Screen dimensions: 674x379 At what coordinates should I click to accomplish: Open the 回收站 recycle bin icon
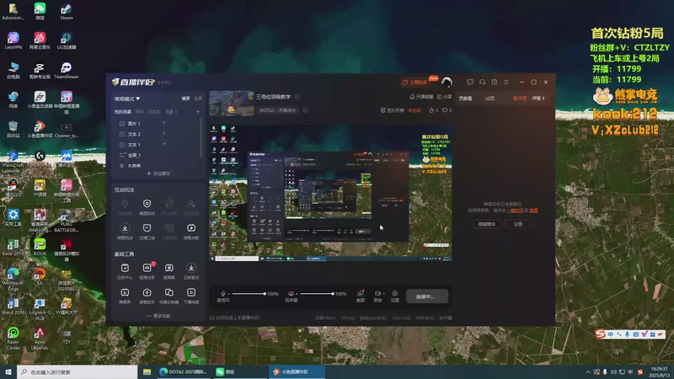tap(13, 129)
